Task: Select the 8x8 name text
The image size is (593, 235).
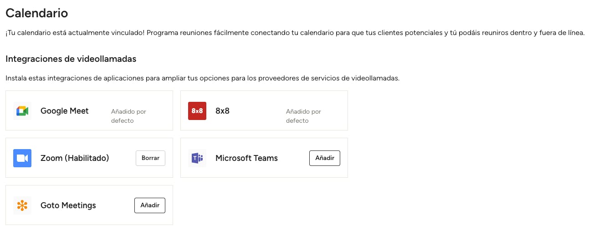Action: click(222, 111)
